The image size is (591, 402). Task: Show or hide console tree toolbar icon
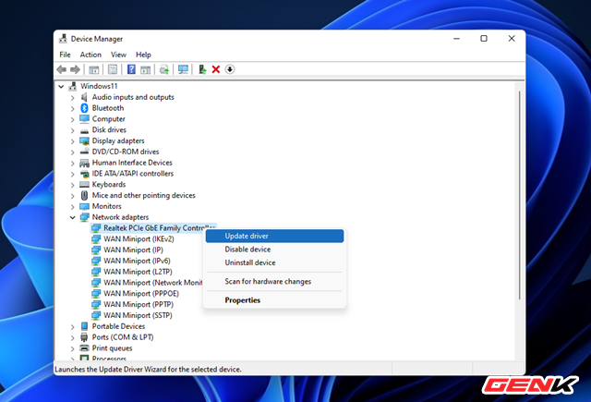pyautogui.click(x=94, y=69)
